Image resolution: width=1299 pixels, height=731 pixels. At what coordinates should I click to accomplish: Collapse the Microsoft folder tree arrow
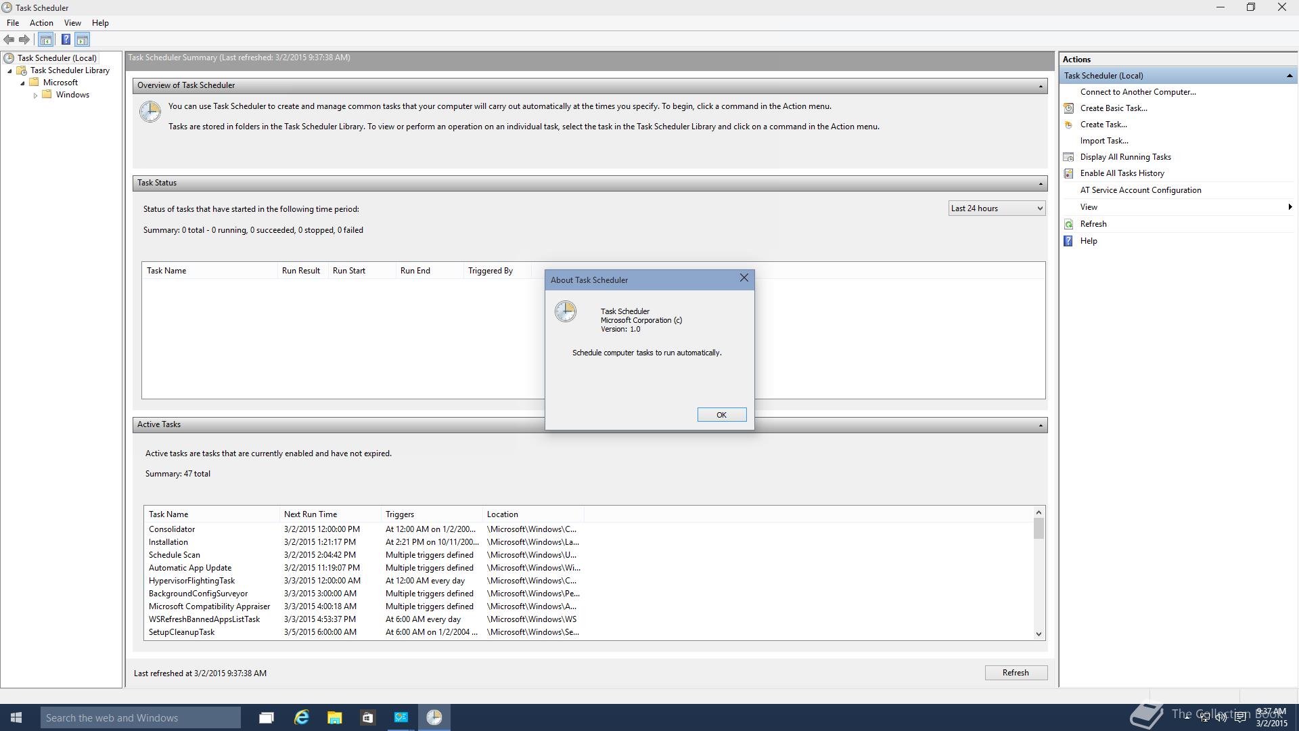[22, 83]
